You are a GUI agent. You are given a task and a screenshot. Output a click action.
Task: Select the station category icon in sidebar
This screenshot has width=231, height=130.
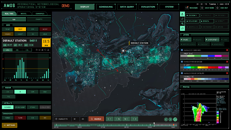182,15
